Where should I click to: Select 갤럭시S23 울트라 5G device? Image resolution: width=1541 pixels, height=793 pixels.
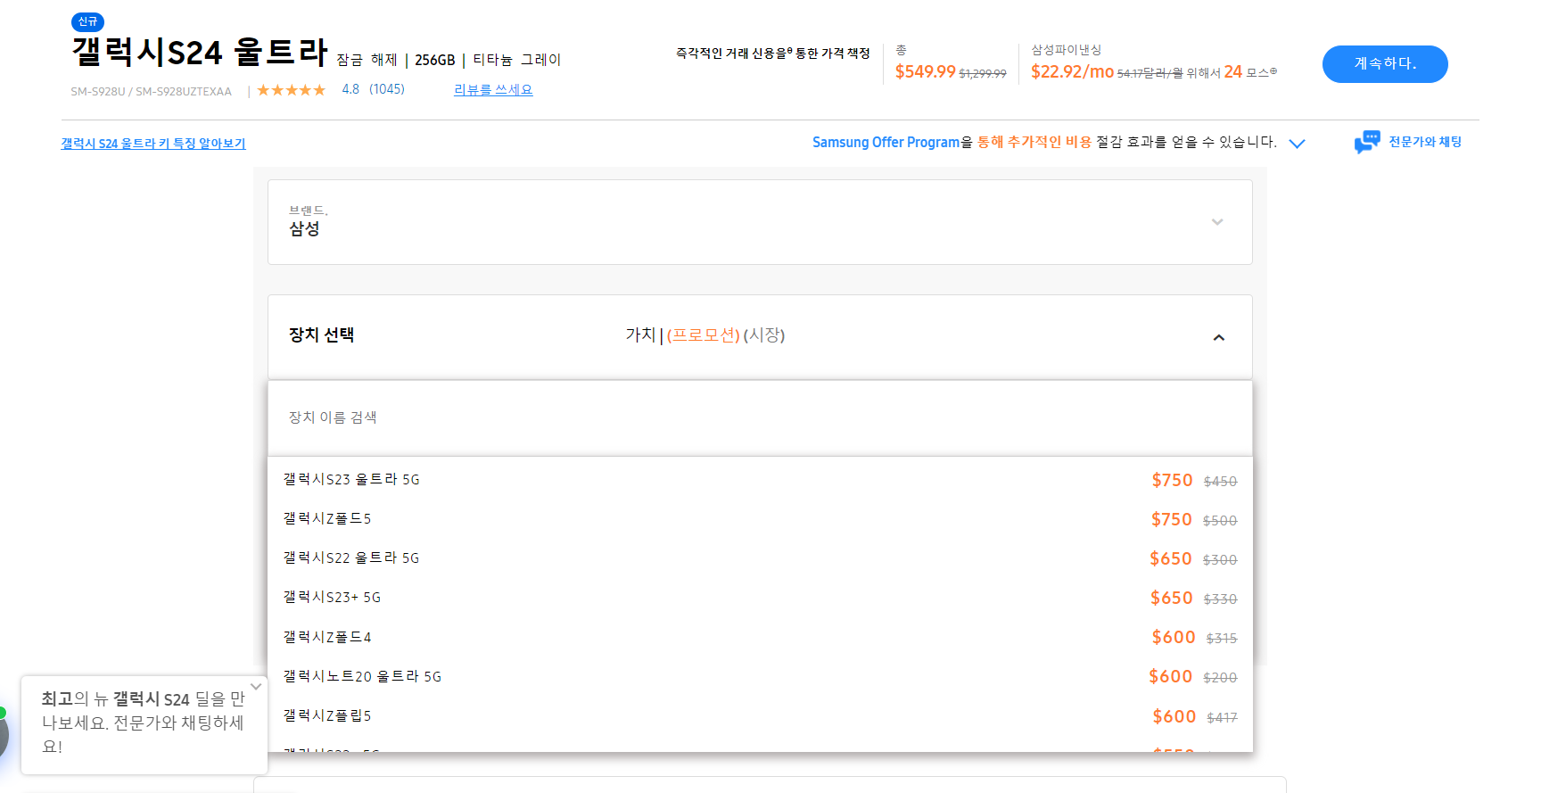coord(760,480)
